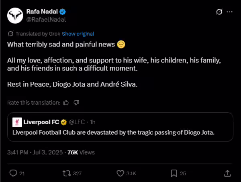This screenshot has height=182, width=241.
Task: Bookmark this post
Action: pyautogui.click(x=174, y=174)
